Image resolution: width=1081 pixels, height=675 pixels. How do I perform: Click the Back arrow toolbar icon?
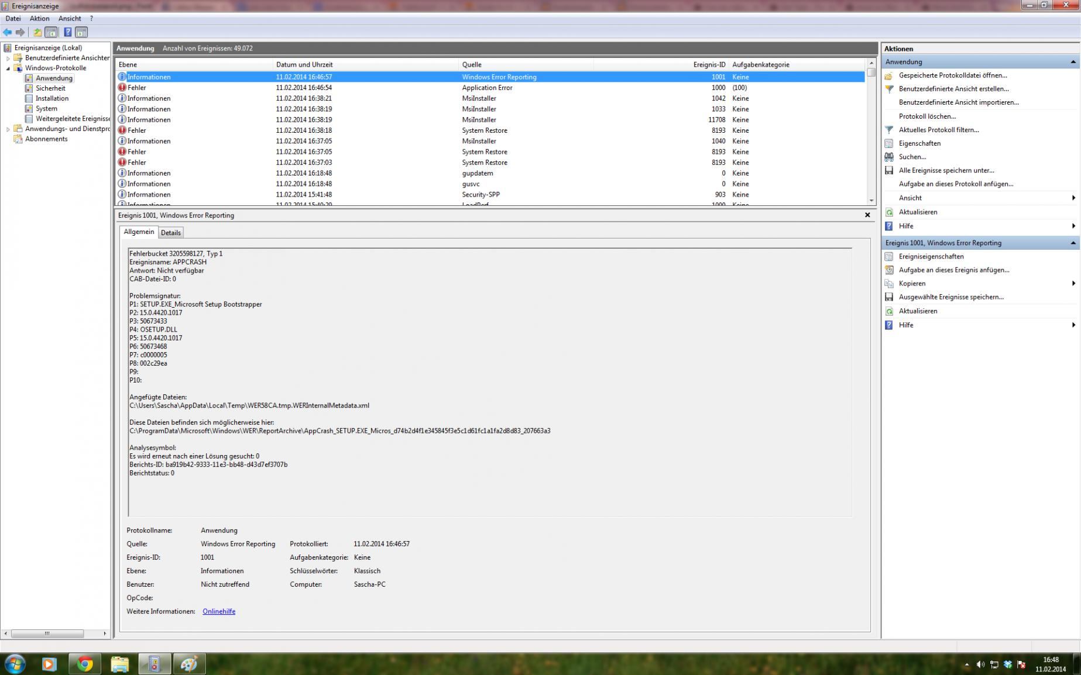tap(8, 32)
